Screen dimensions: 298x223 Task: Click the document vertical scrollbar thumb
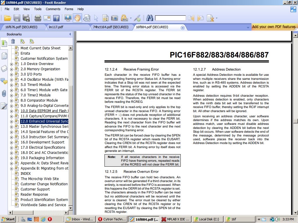pyautogui.click(x=296, y=121)
